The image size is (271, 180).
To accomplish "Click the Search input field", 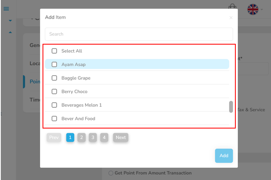I will tap(139, 34).
